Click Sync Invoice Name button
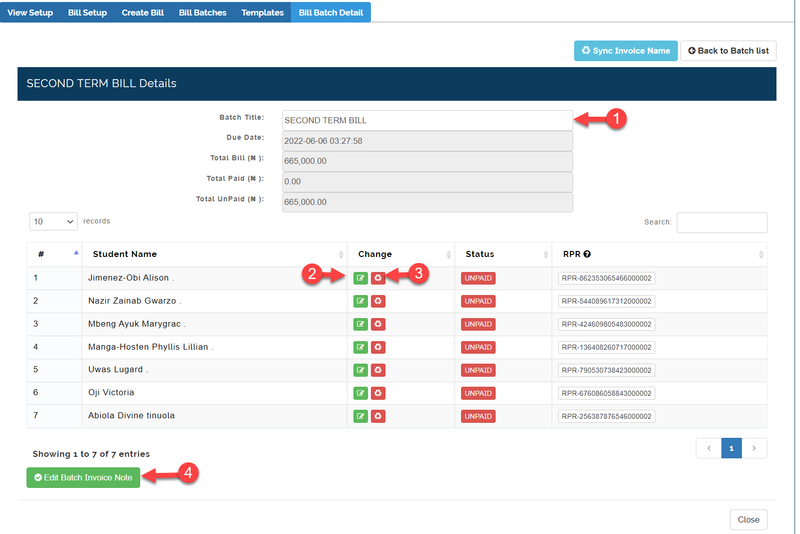The height and width of the screenshot is (534, 800). coord(626,51)
